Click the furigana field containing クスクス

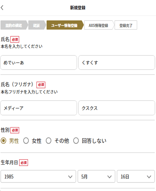117,108
